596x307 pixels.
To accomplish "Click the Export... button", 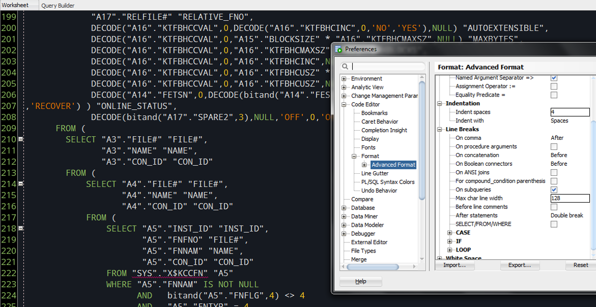I will pos(520,265).
